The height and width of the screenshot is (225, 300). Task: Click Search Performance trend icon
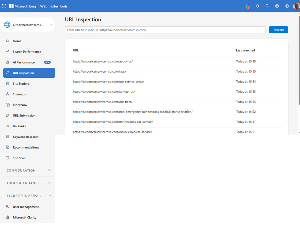point(7,52)
